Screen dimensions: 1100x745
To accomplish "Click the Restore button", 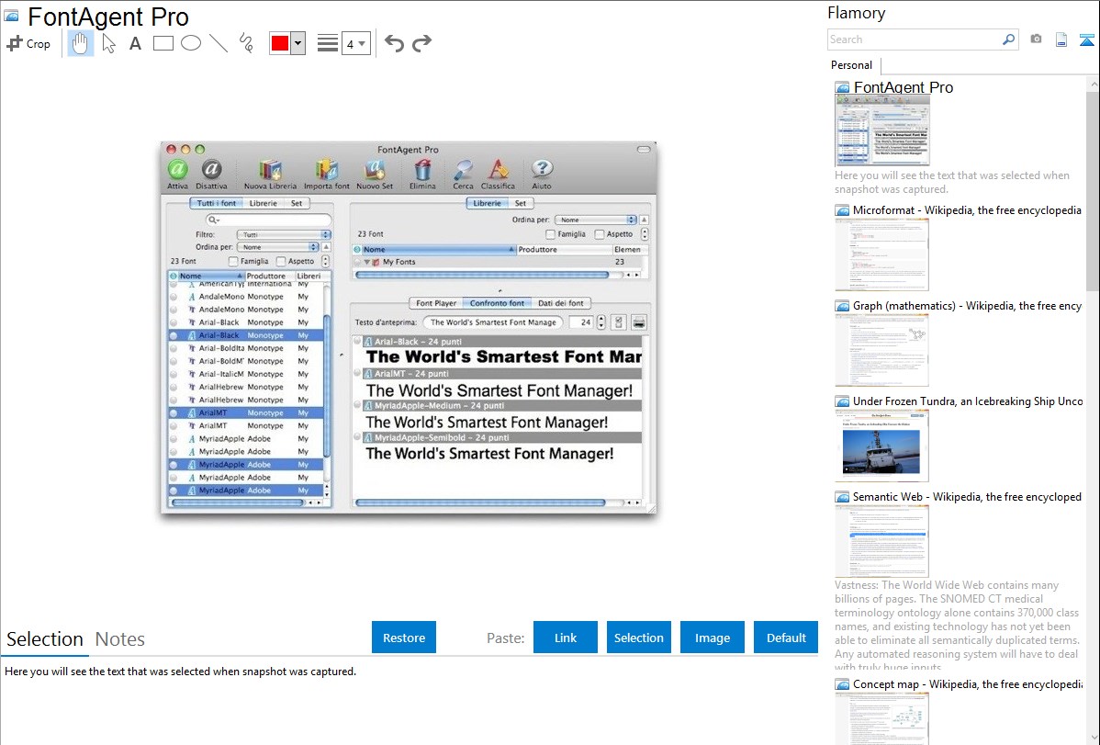I will pyautogui.click(x=404, y=638).
